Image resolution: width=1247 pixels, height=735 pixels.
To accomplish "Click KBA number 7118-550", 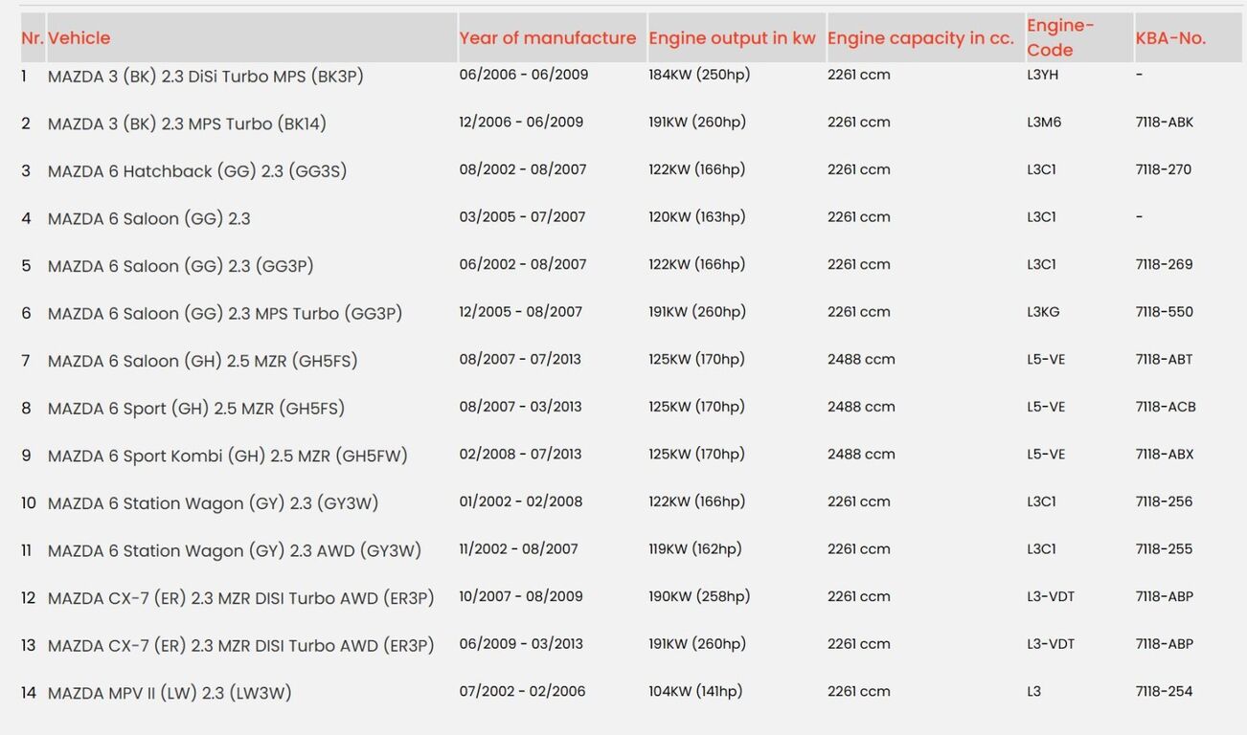I will (x=1165, y=312).
